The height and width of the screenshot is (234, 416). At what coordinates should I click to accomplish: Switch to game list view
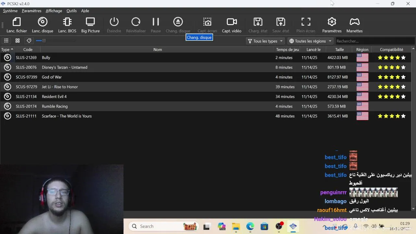6,41
